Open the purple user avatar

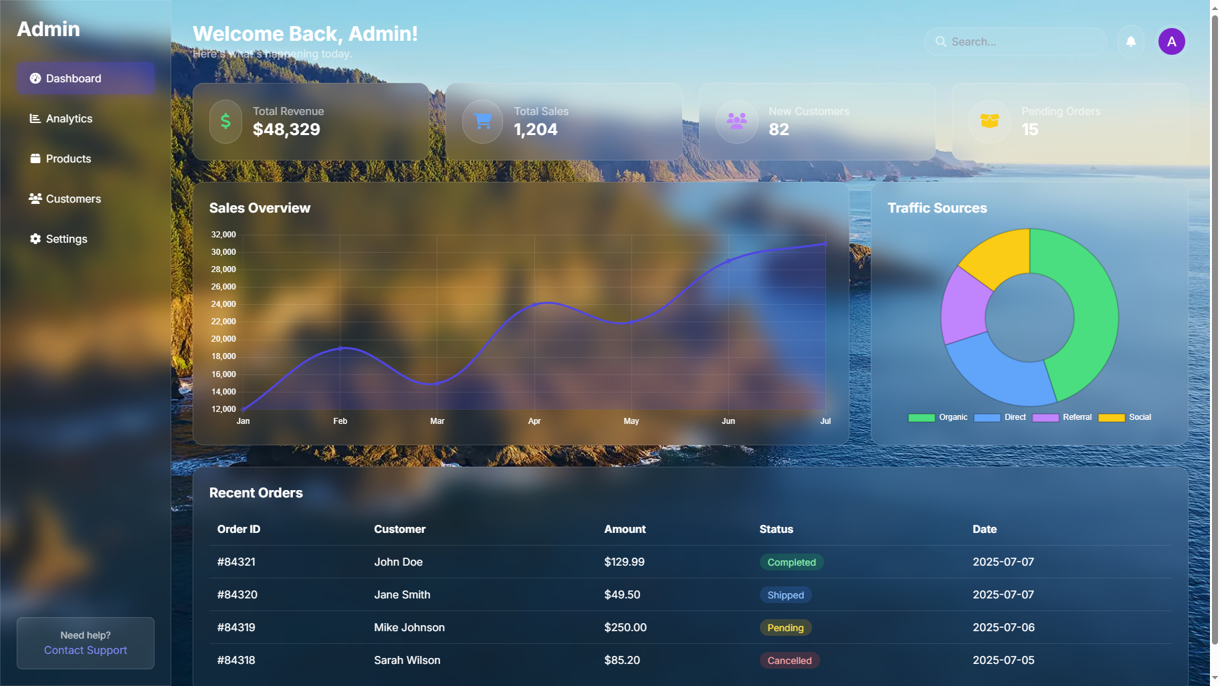1171,41
